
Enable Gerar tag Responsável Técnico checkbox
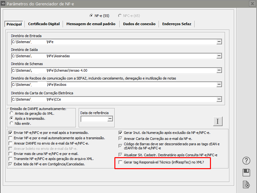pyautogui.click(x=121, y=162)
